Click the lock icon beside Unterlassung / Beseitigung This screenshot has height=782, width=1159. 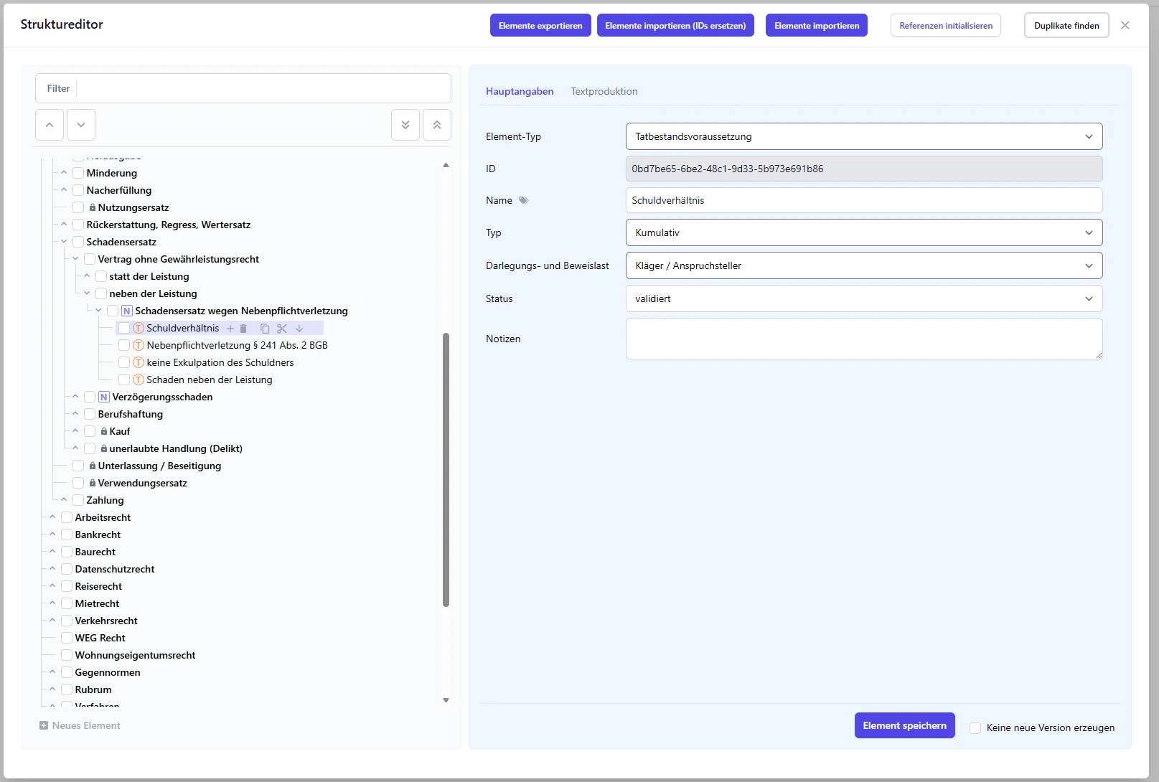click(x=93, y=466)
